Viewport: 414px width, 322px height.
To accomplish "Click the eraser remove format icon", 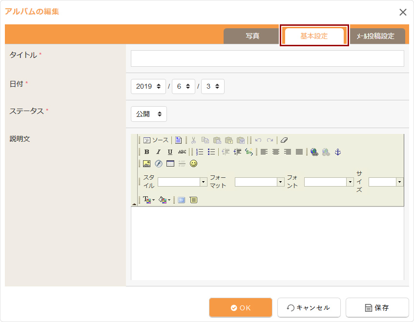I will tap(284, 140).
